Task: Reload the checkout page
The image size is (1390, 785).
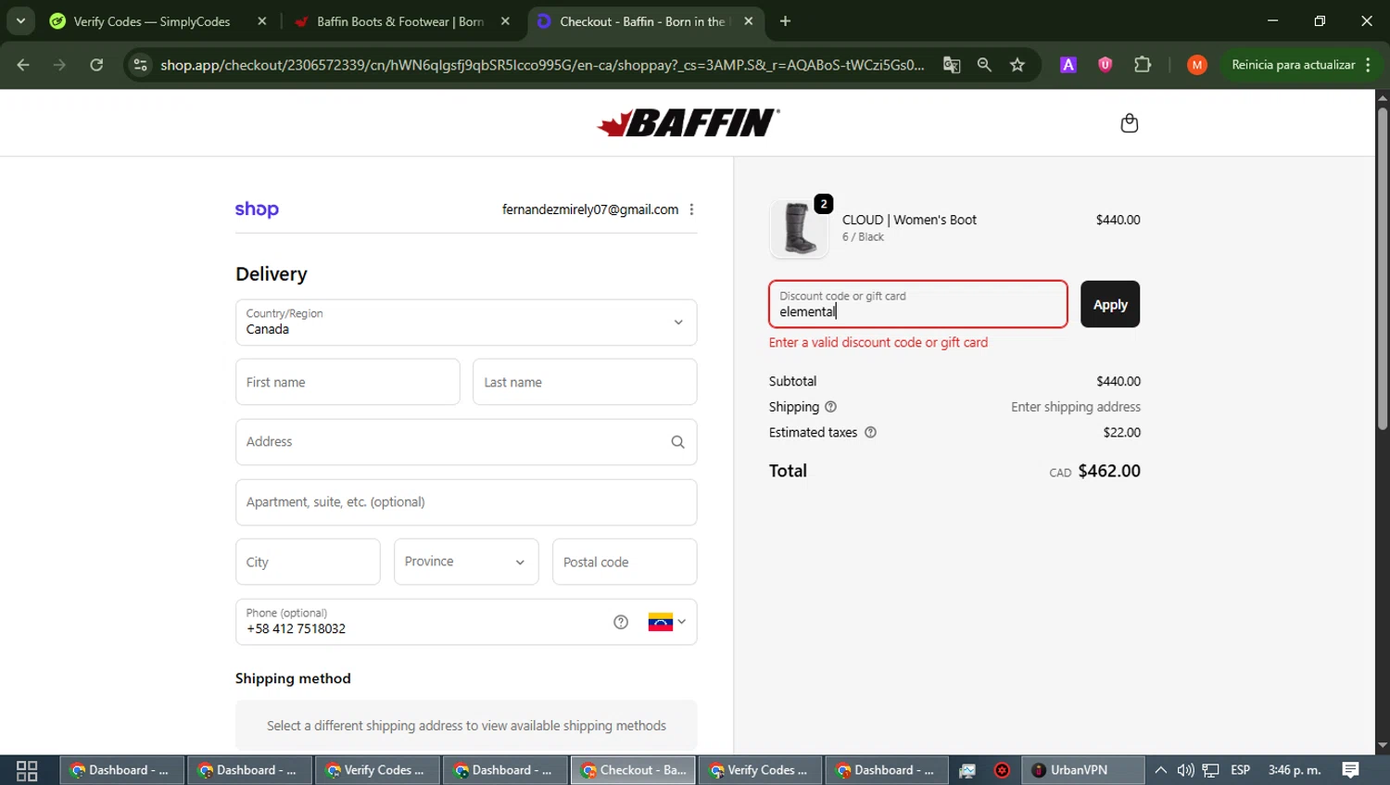Action: click(x=96, y=65)
